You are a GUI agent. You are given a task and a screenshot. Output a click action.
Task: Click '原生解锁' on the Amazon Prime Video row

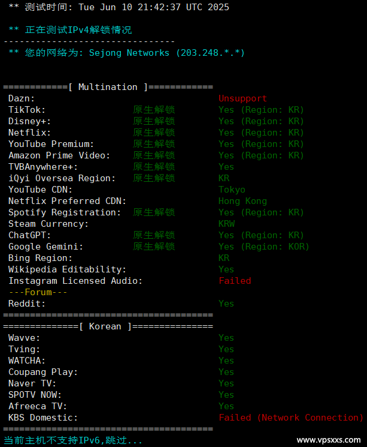pos(154,155)
